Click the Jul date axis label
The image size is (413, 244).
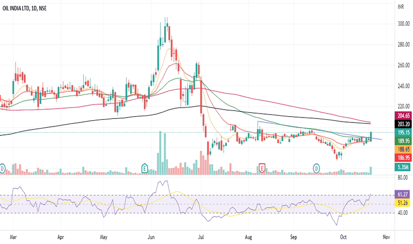[x=201, y=237]
